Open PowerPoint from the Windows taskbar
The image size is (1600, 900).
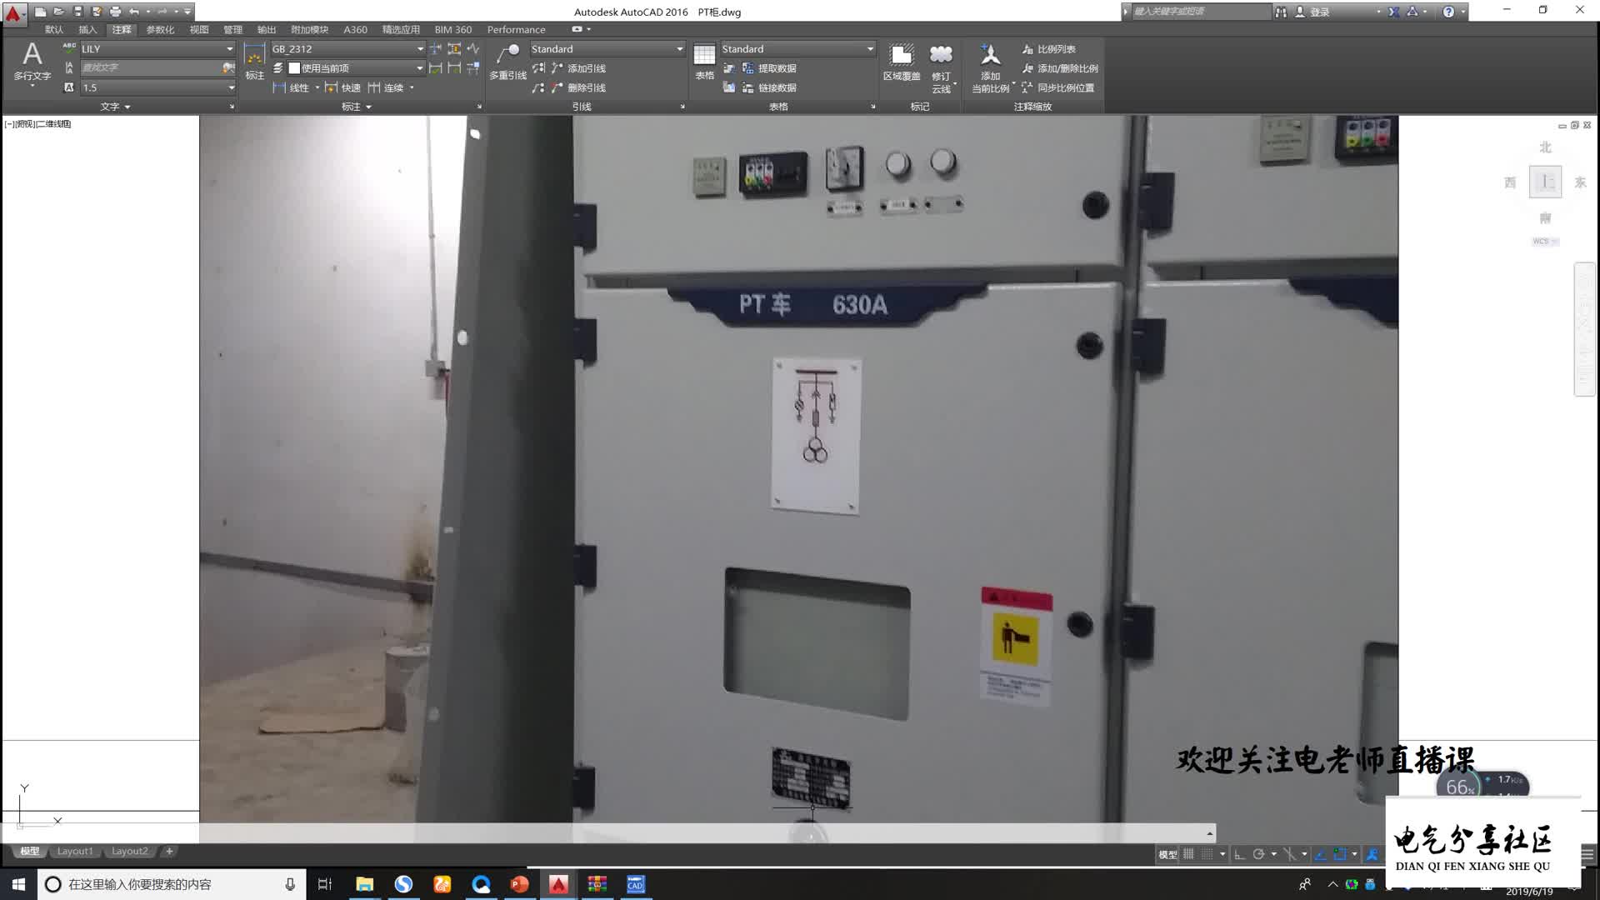pyautogui.click(x=519, y=884)
